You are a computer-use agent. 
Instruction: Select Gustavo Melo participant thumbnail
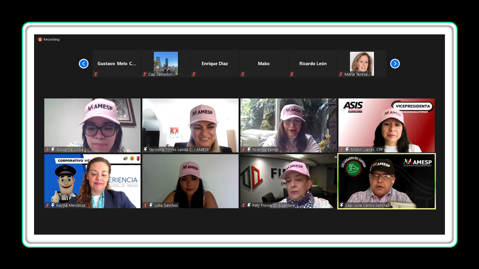point(117,64)
